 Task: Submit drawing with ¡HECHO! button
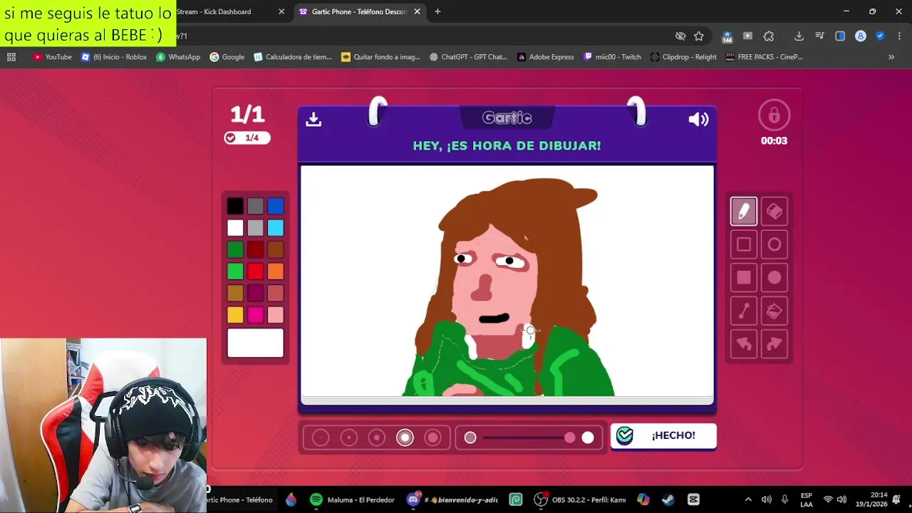[663, 435]
